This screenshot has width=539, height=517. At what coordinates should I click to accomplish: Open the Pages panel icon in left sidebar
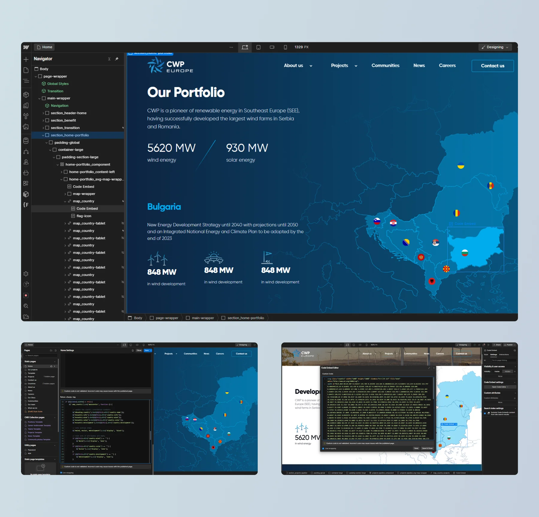click(26, 70)
